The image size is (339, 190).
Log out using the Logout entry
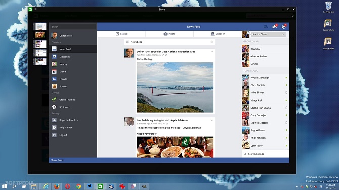(x=73, y=135)
